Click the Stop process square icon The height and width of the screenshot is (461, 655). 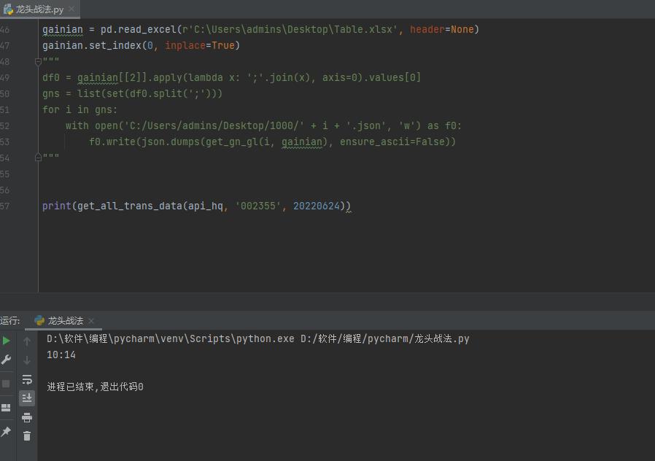[7, 384]
